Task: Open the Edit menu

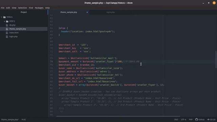Action: point(8,8)
